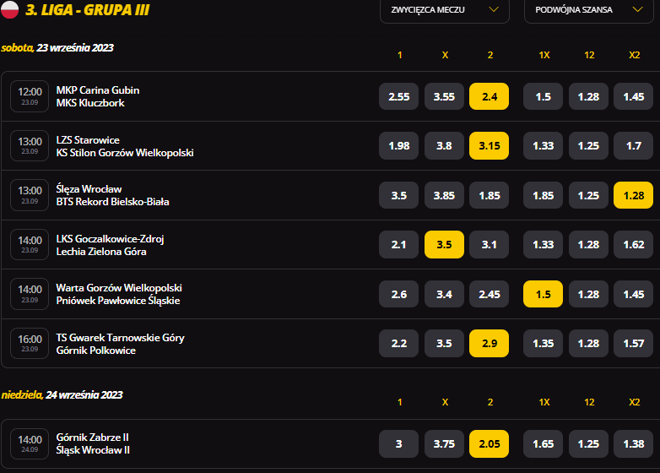The height and width of the screenshot is (473, 660).
Task: Pick 1.57 X2 odds in Gwarek match
Action: (x=634, y=343)
